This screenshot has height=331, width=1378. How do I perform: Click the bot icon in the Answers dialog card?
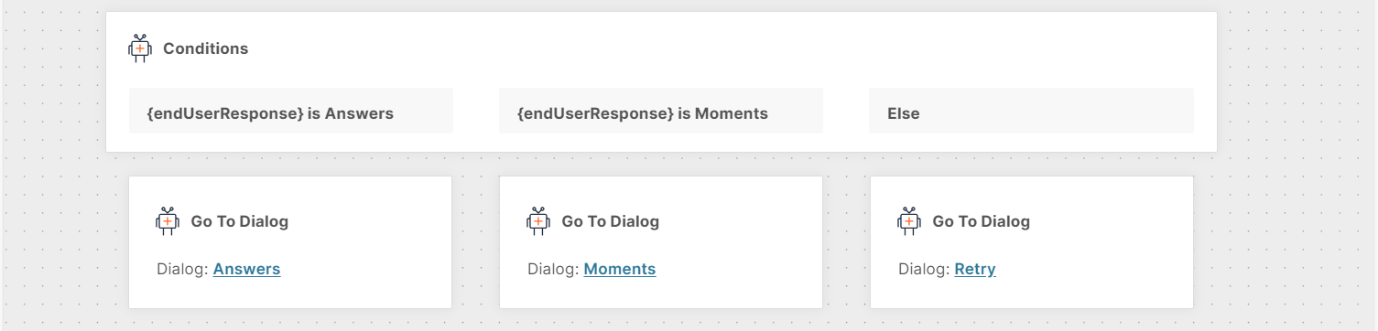pos(168,221)
